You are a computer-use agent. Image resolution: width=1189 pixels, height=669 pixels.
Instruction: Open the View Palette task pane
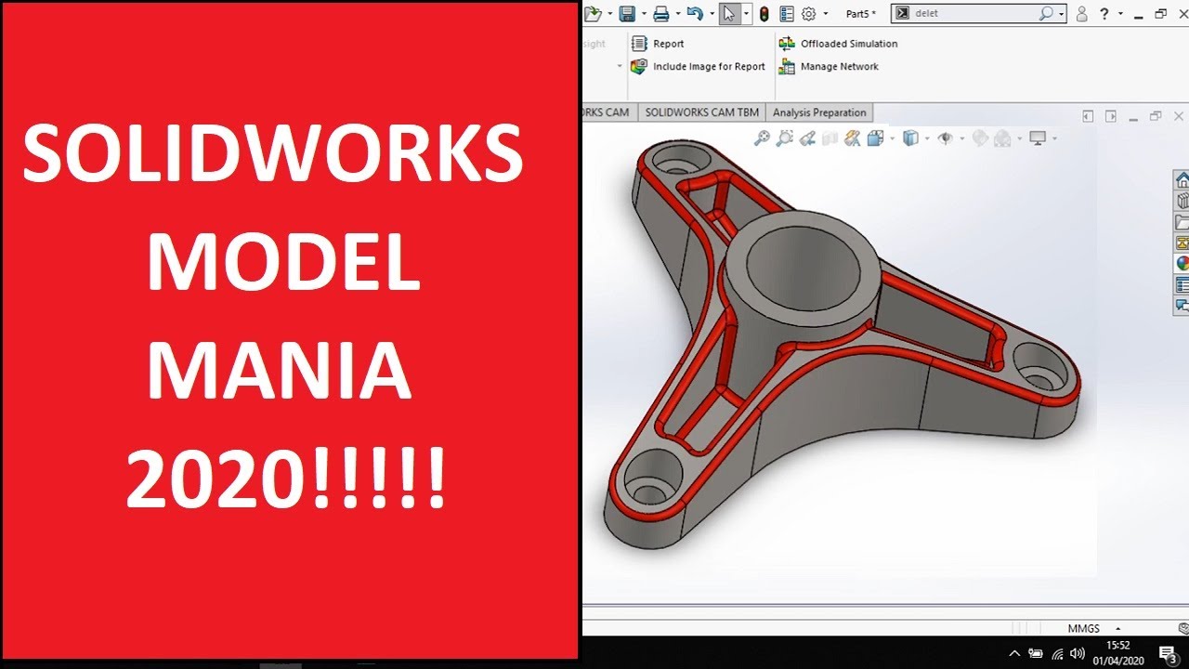[1182, 243]
